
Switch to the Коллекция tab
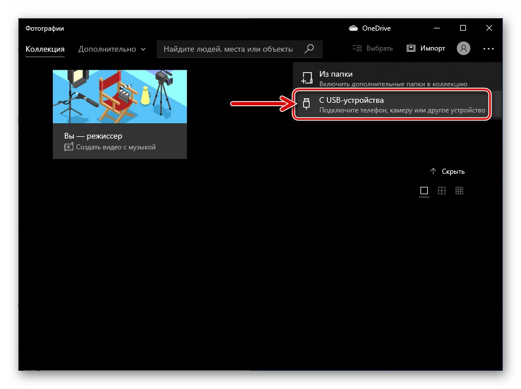44,49
